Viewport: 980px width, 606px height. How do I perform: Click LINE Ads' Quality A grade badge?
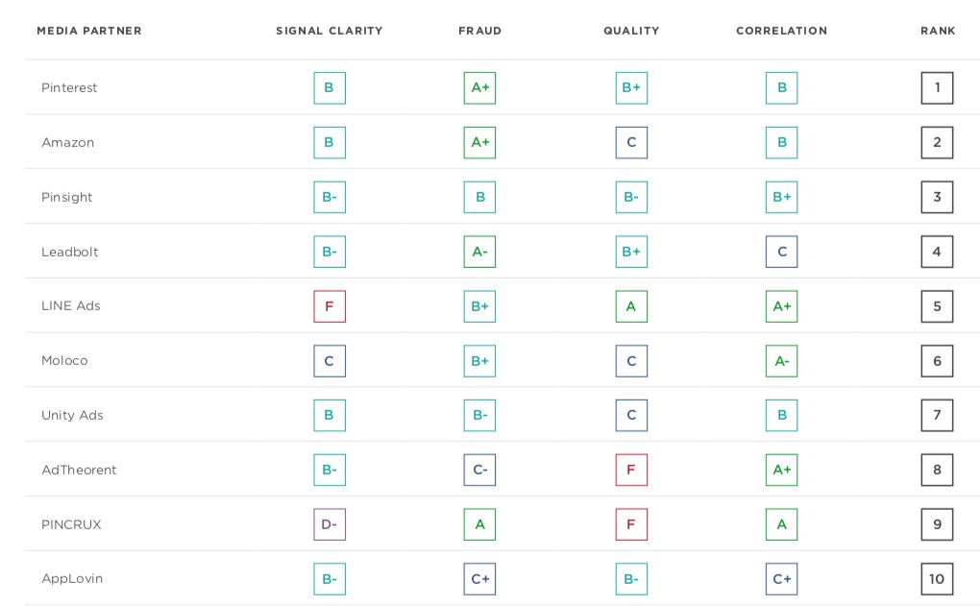tap(631, 306)
